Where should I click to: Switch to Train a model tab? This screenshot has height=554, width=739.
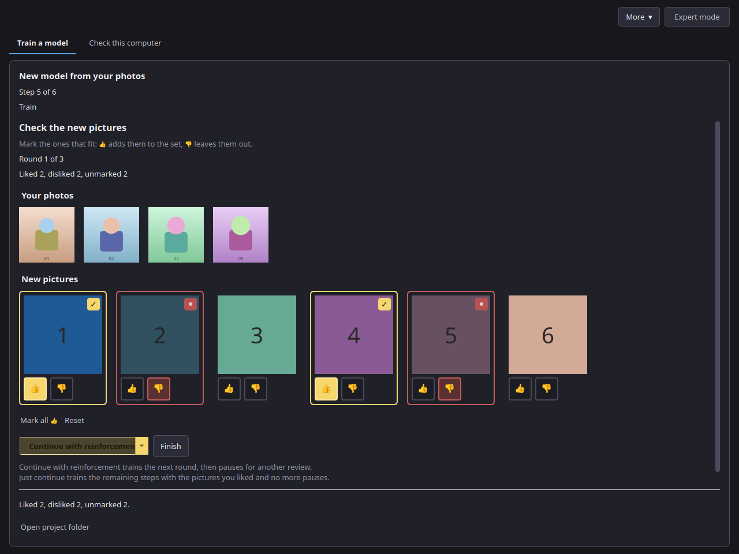click(x=43, y=43)
